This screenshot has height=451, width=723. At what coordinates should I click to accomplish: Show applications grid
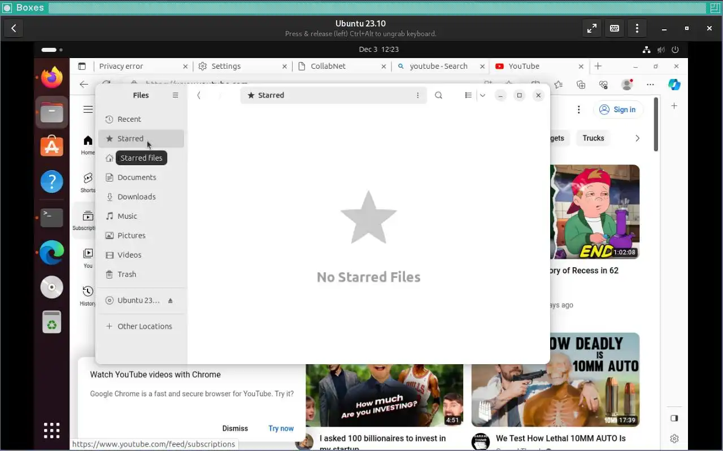(x=52, y=430)
